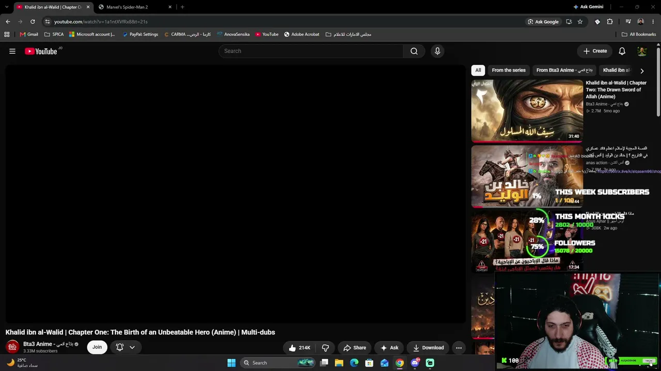
Task: Toggle channel notification bell setting
Action: point(125,347)
